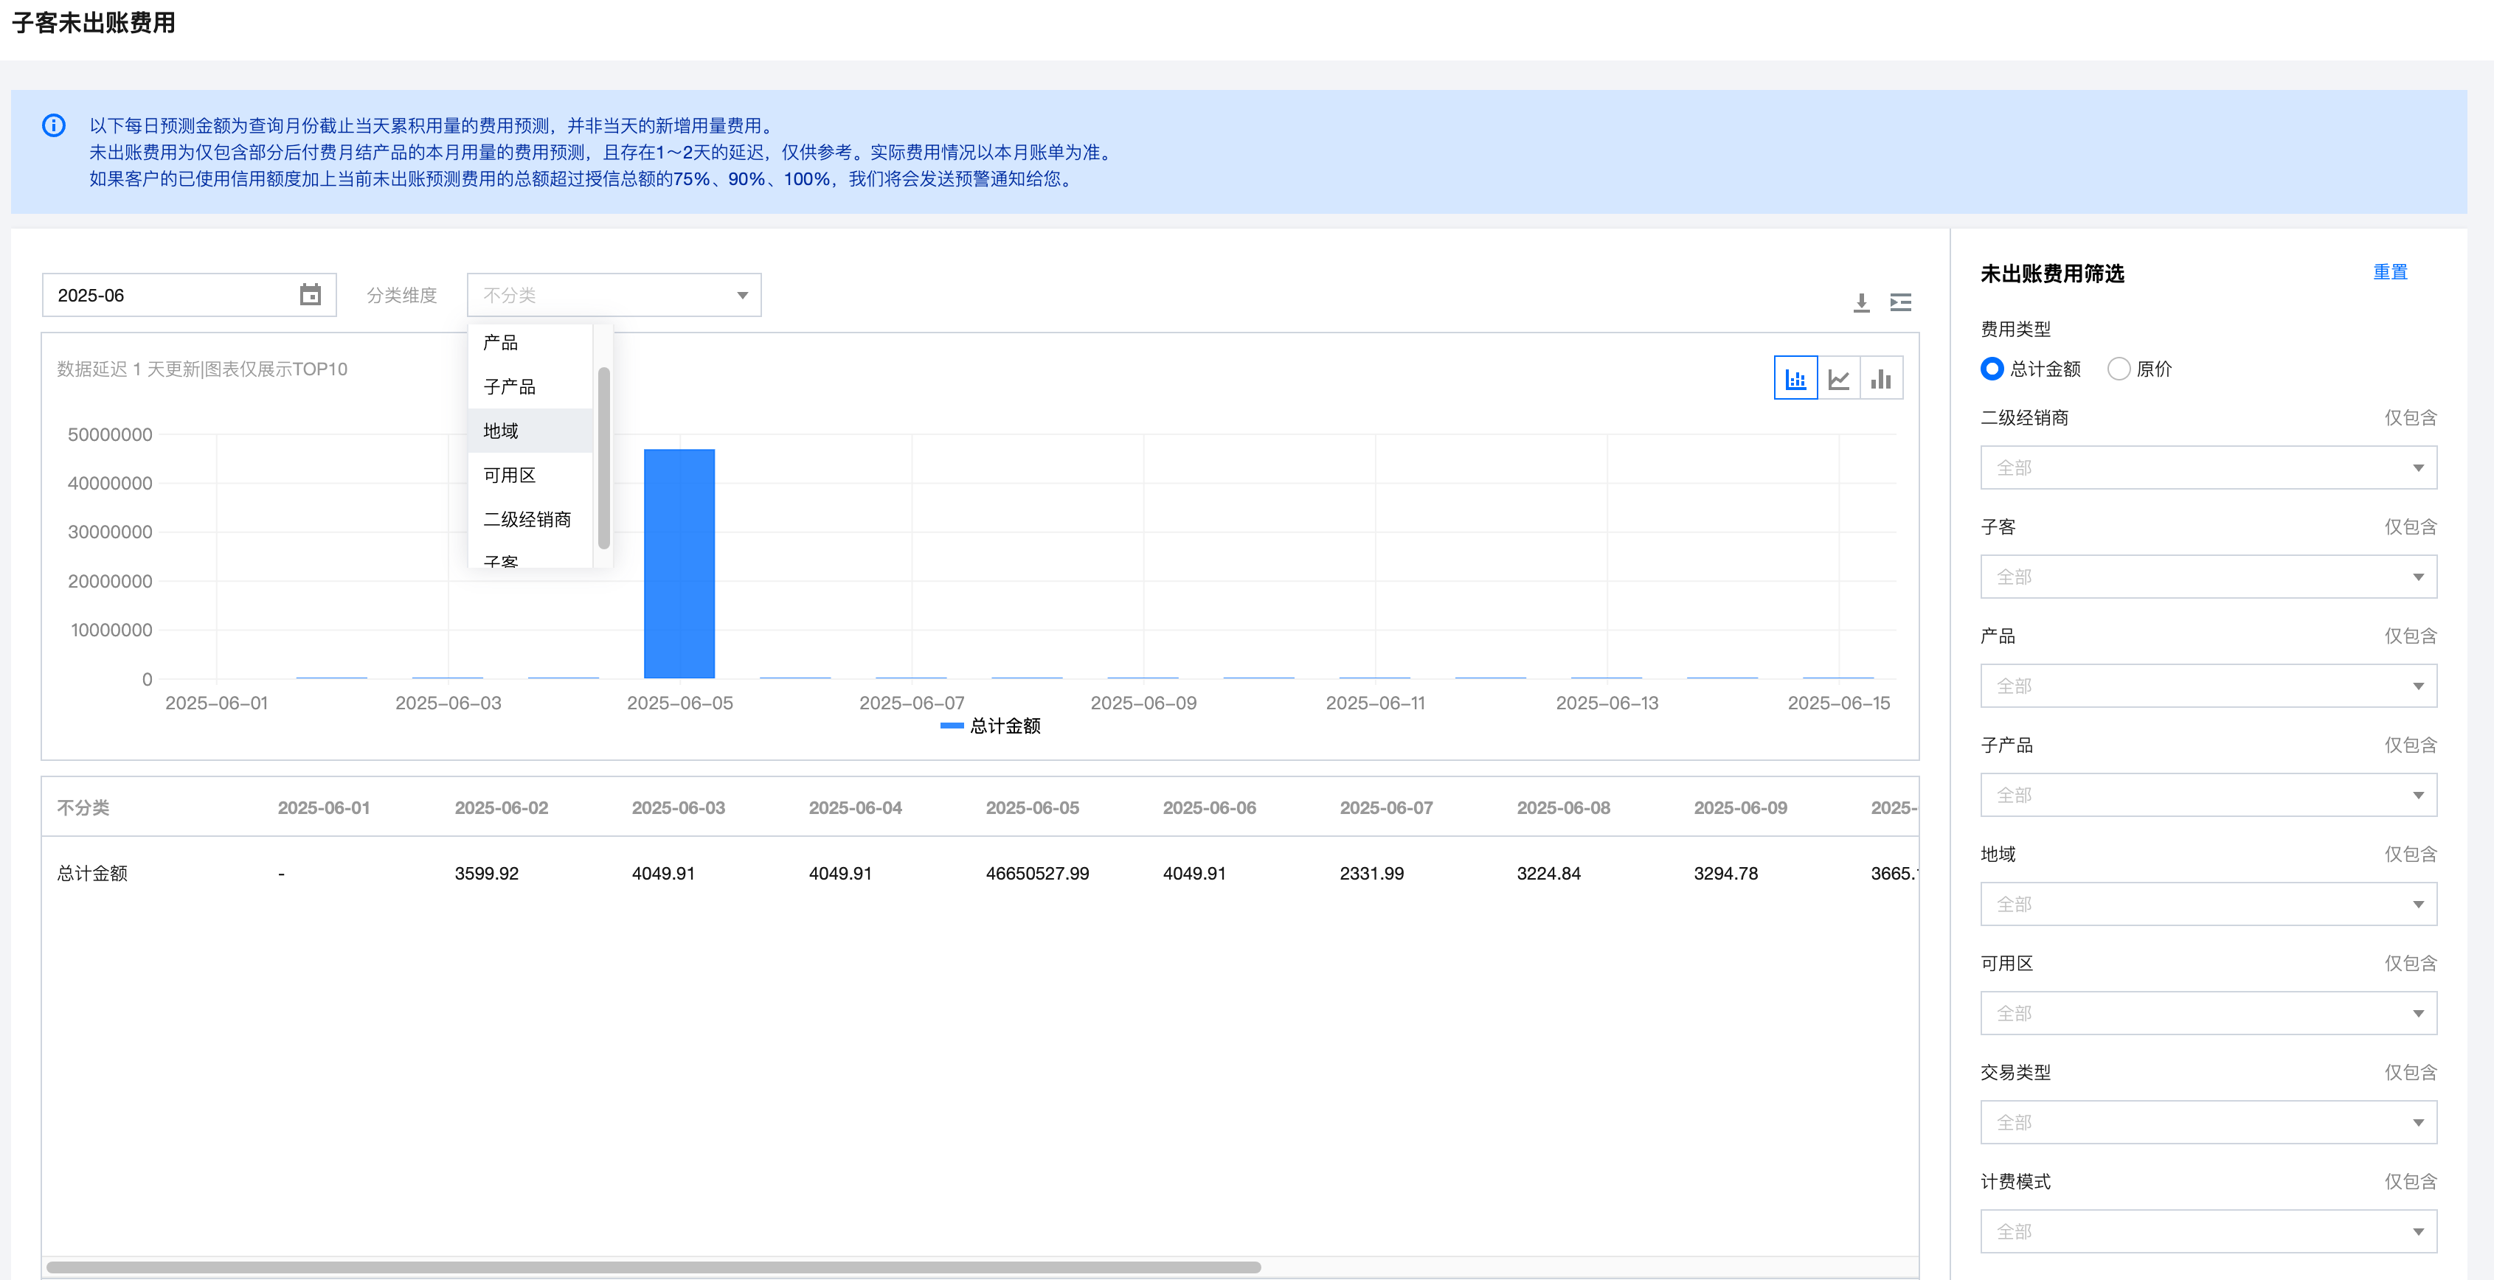Toggle 仅包含 next to 二级经销商

tap(2409, 418)
